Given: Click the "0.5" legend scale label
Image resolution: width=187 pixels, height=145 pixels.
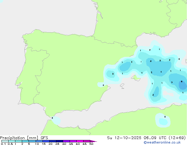Looking at the screenshot, I should [10, 144].
